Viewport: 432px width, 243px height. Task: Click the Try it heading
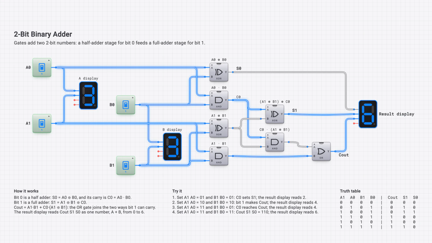tap(177, 191)
